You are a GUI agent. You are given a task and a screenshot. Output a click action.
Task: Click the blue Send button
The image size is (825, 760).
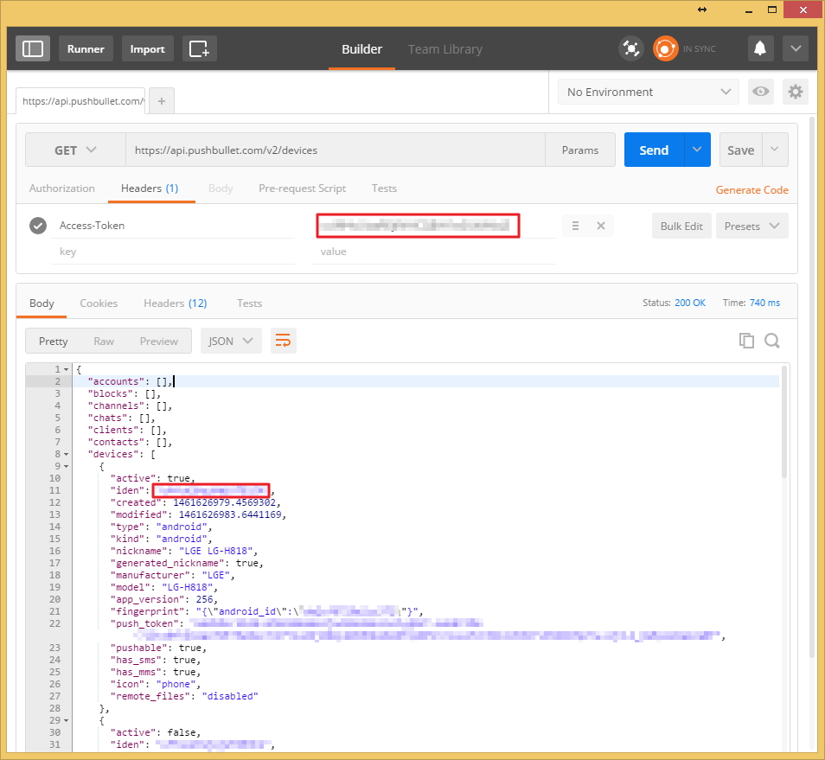point(654,150)
